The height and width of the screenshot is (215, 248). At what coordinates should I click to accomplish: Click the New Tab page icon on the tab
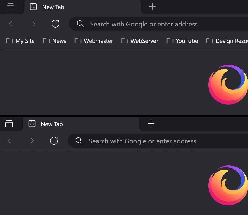pyautogui.click(x=33, y=7)
